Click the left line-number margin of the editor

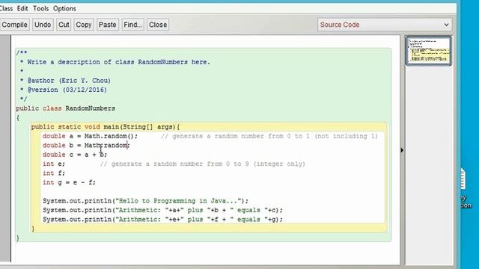pyautogui.click(x=5, y=148)
